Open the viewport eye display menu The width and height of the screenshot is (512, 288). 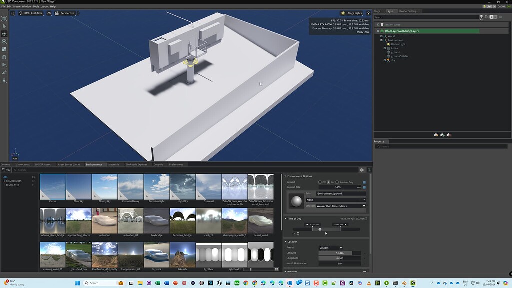click(49, 13)
